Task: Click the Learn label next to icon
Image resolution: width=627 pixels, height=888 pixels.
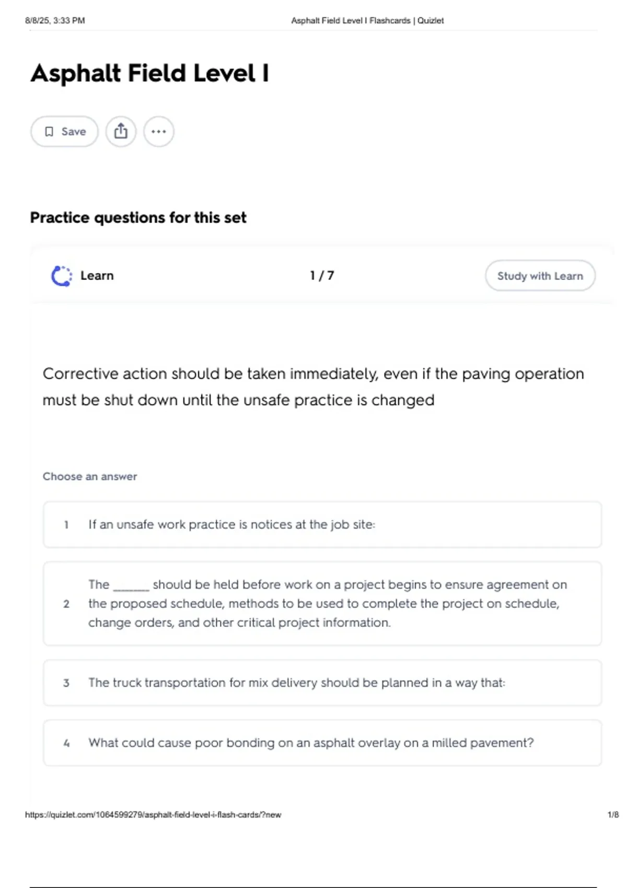Action: pos(97,276)
